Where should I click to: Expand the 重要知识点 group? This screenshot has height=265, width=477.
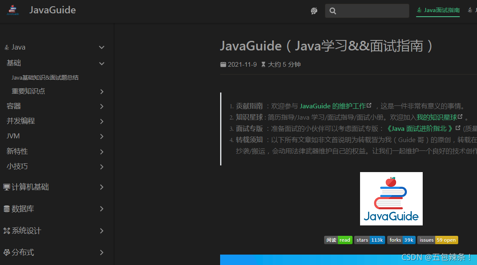[x=101, y=91]
